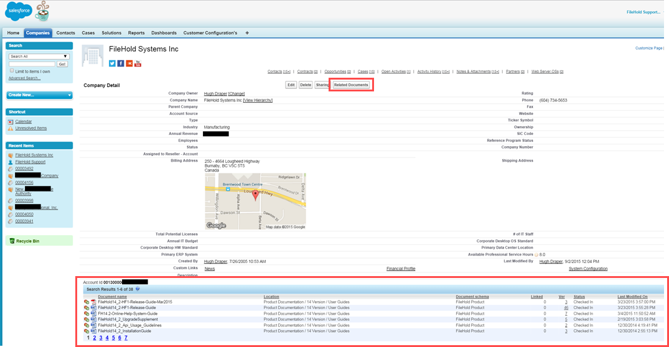This screenshot has width=669, height=347.
Task: Click the Sharing button
Action: pos(322,85)
